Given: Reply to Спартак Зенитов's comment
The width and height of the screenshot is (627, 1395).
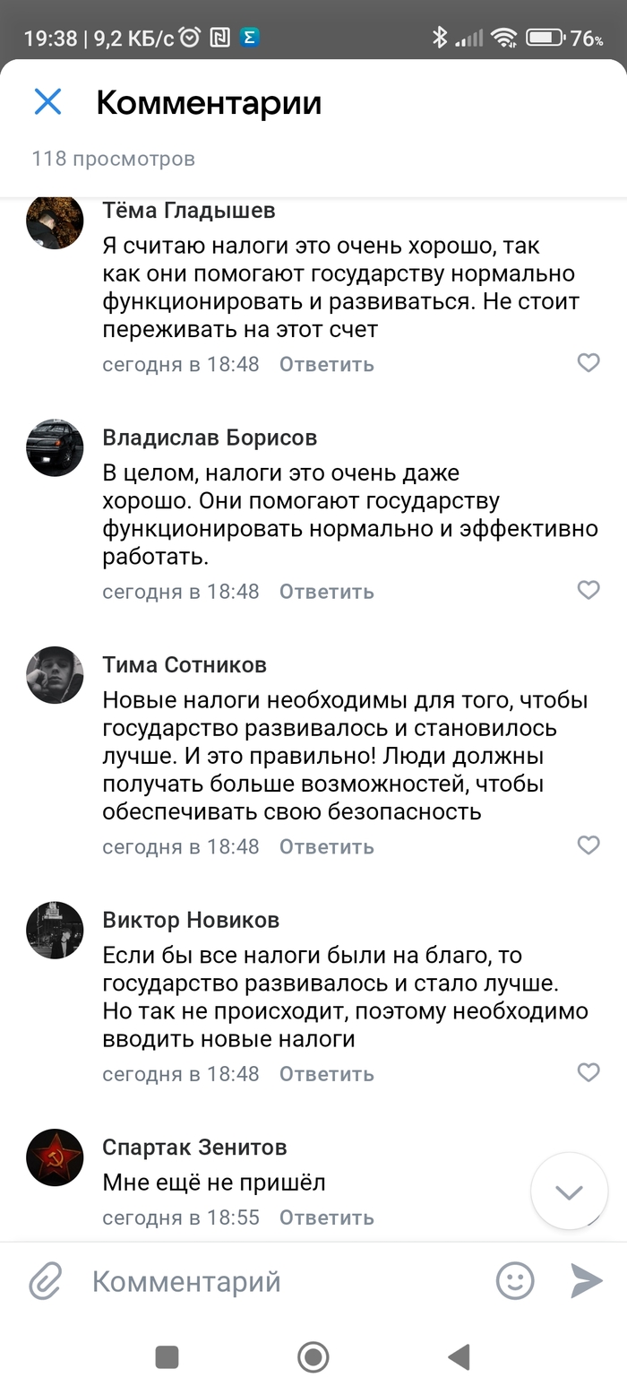Looking at the screenshot, I should click(326, 1217).
